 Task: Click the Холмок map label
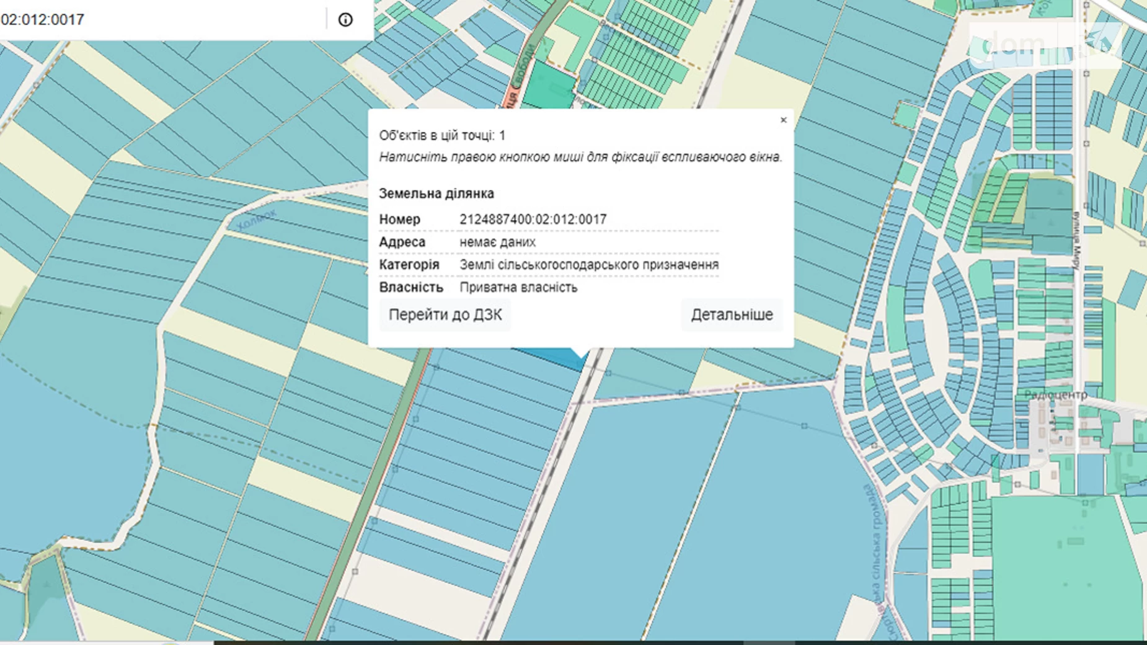pyautogui.click(x=257, y=220)
